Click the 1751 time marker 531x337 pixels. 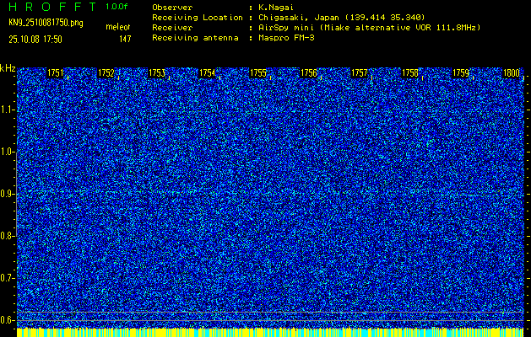click(x=56, y=74)
